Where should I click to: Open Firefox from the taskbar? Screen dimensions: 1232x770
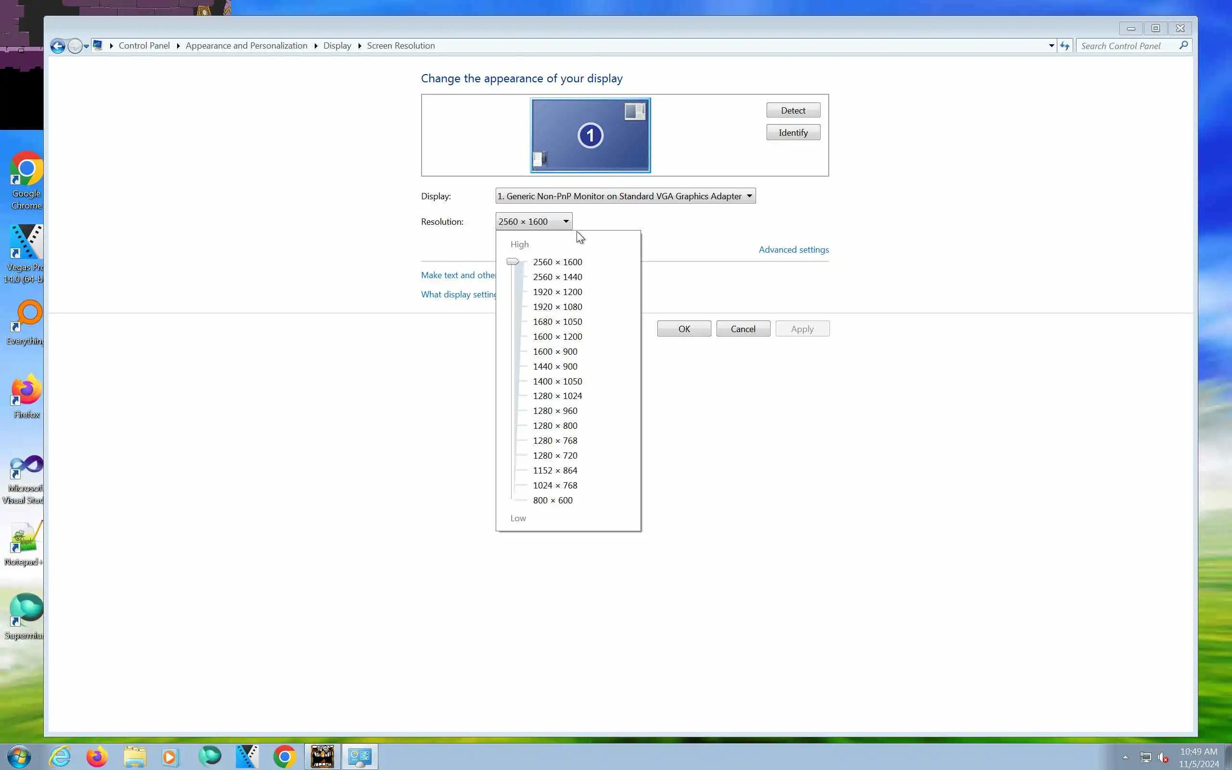tap(97, 756)
